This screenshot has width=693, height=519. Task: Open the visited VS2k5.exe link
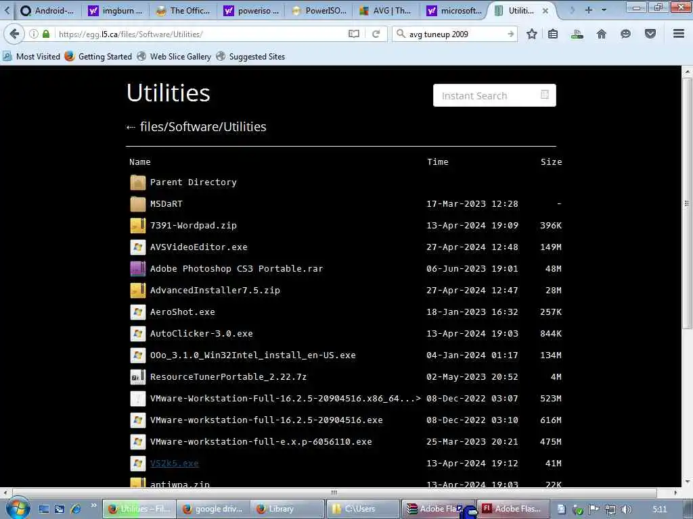point(174,464)
